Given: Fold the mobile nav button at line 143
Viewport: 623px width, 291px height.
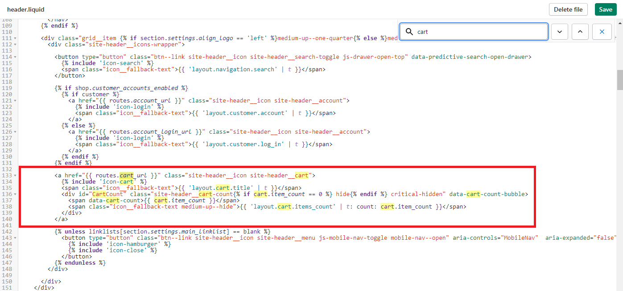Looking at the screenshot, I should (15, 238).
